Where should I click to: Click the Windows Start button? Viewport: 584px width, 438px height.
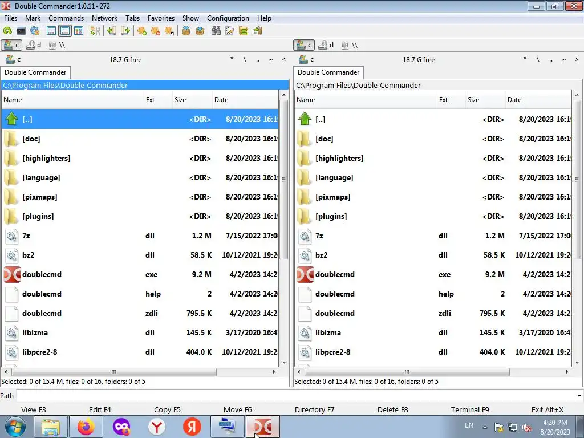click(x=15, y=427)
